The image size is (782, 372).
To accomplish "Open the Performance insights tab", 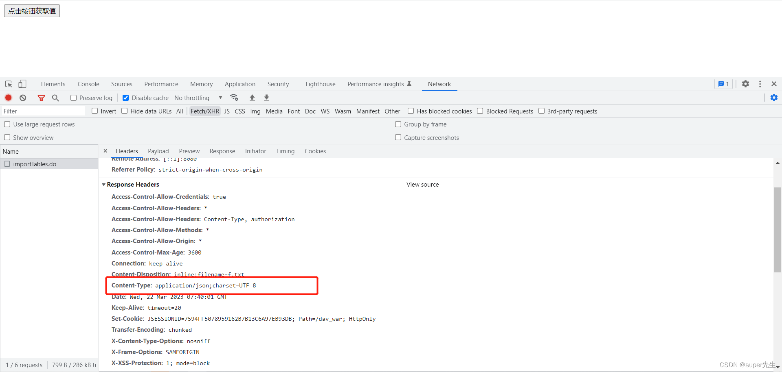I will (380, 84).
